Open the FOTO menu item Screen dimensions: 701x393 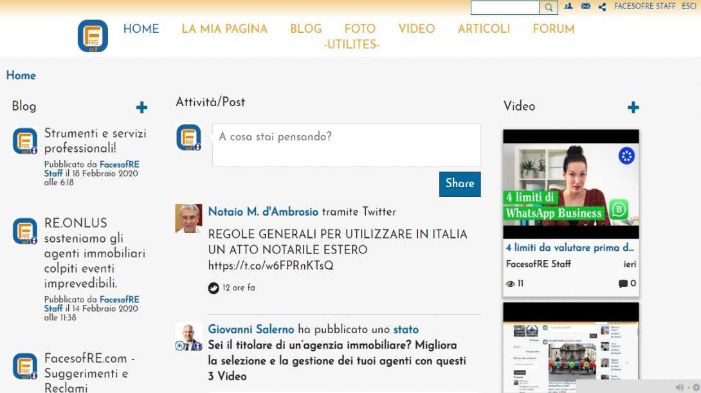(360, 29)
